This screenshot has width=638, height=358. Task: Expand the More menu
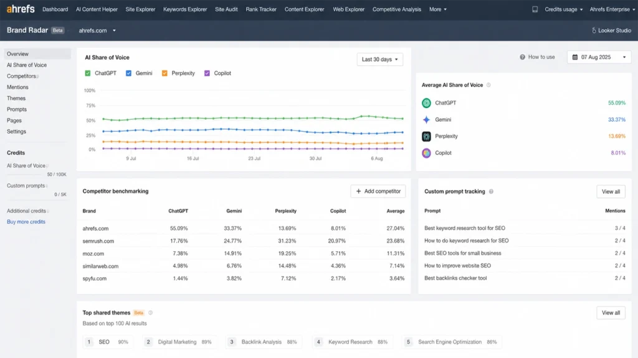(438, 9)
